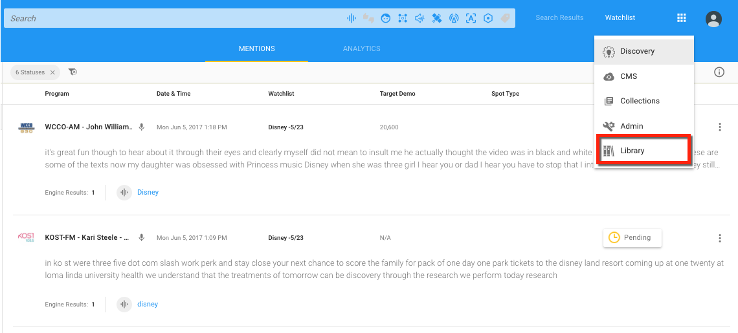738x333 pixels.
Task: Open the Watchlist link in header
Action: tap(620, 18)
